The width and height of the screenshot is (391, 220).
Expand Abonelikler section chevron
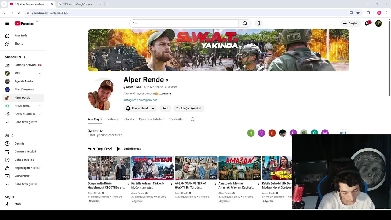[25, 57]
